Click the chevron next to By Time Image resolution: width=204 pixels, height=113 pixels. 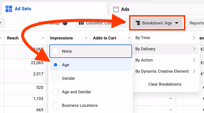194,38
